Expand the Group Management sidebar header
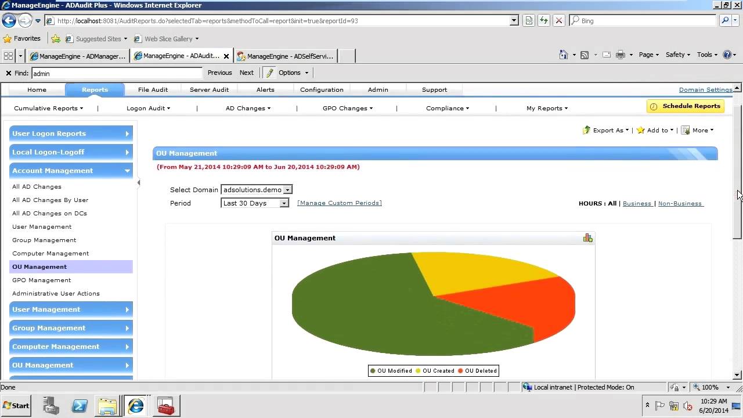The height and width of the screenshot is (418, 743). [71, 328]
